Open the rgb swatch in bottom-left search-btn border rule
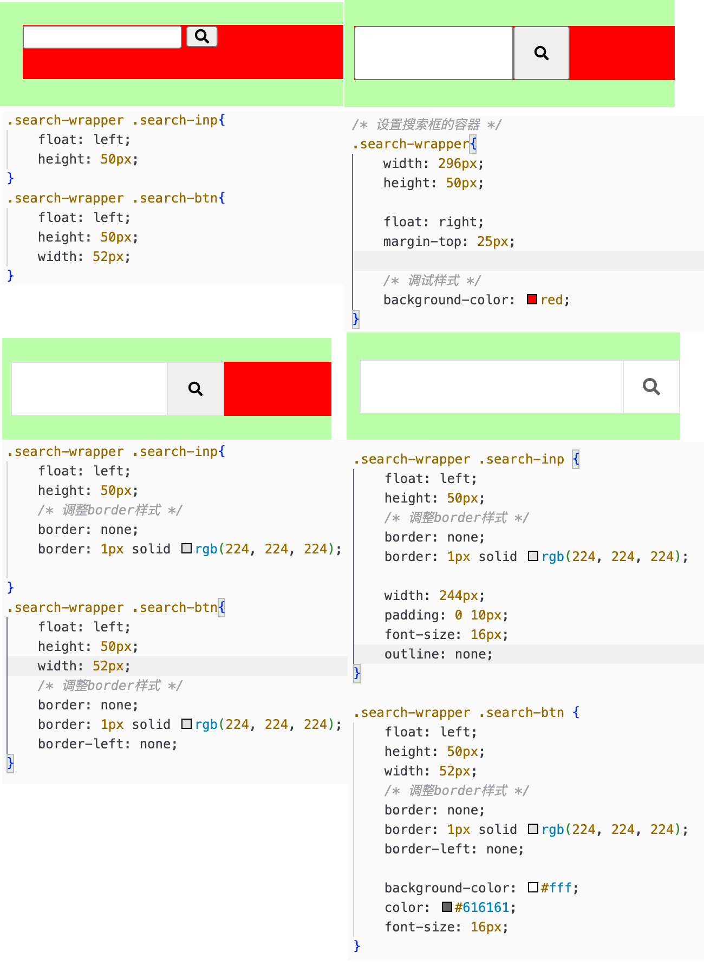The image size is (704, 965). point(186,724)
